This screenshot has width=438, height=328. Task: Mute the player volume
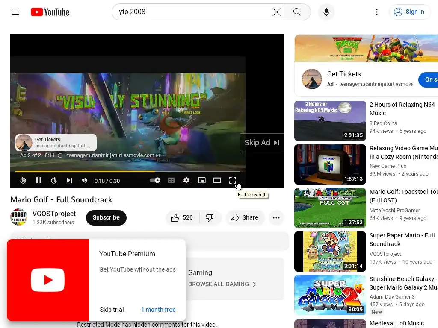point(84,181)
